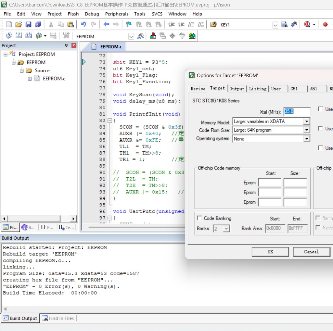Tick the first Use checkbox next to Xtal
The image size is (333, 331).
320,109
